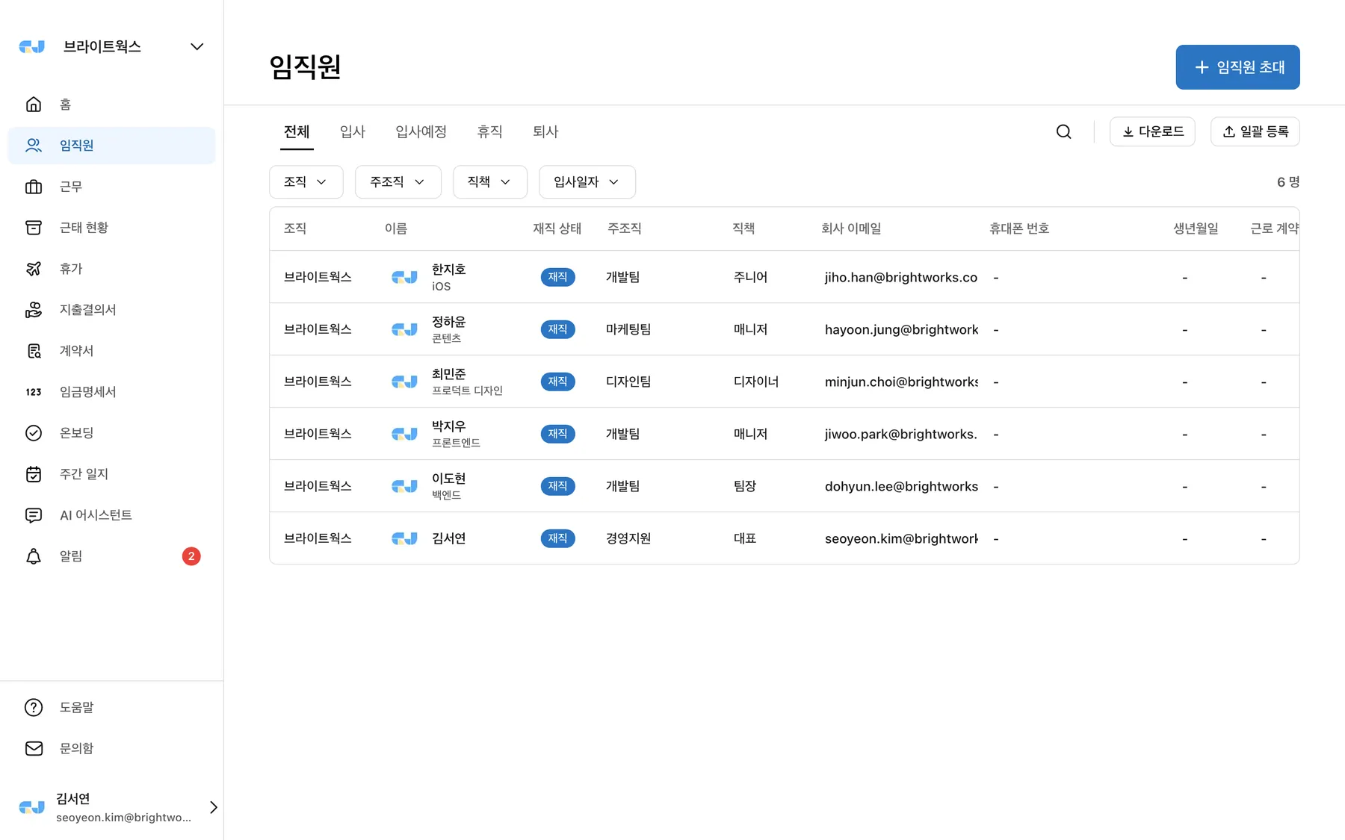Screen dimensions: 1345x840
Task: Click 재직 badge in 한지호 row
Action: coord(558,277)
